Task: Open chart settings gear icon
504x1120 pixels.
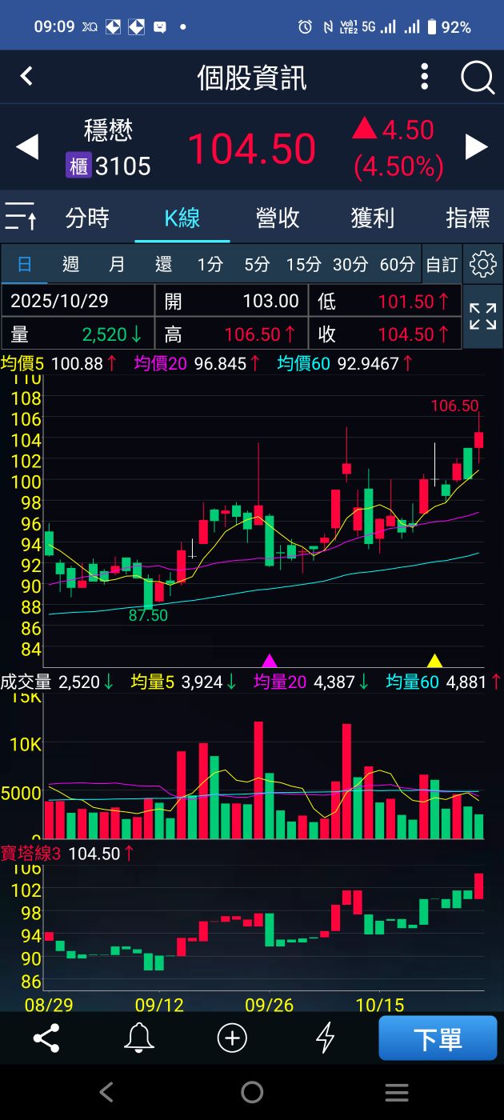Action: [x=483, y=264]
